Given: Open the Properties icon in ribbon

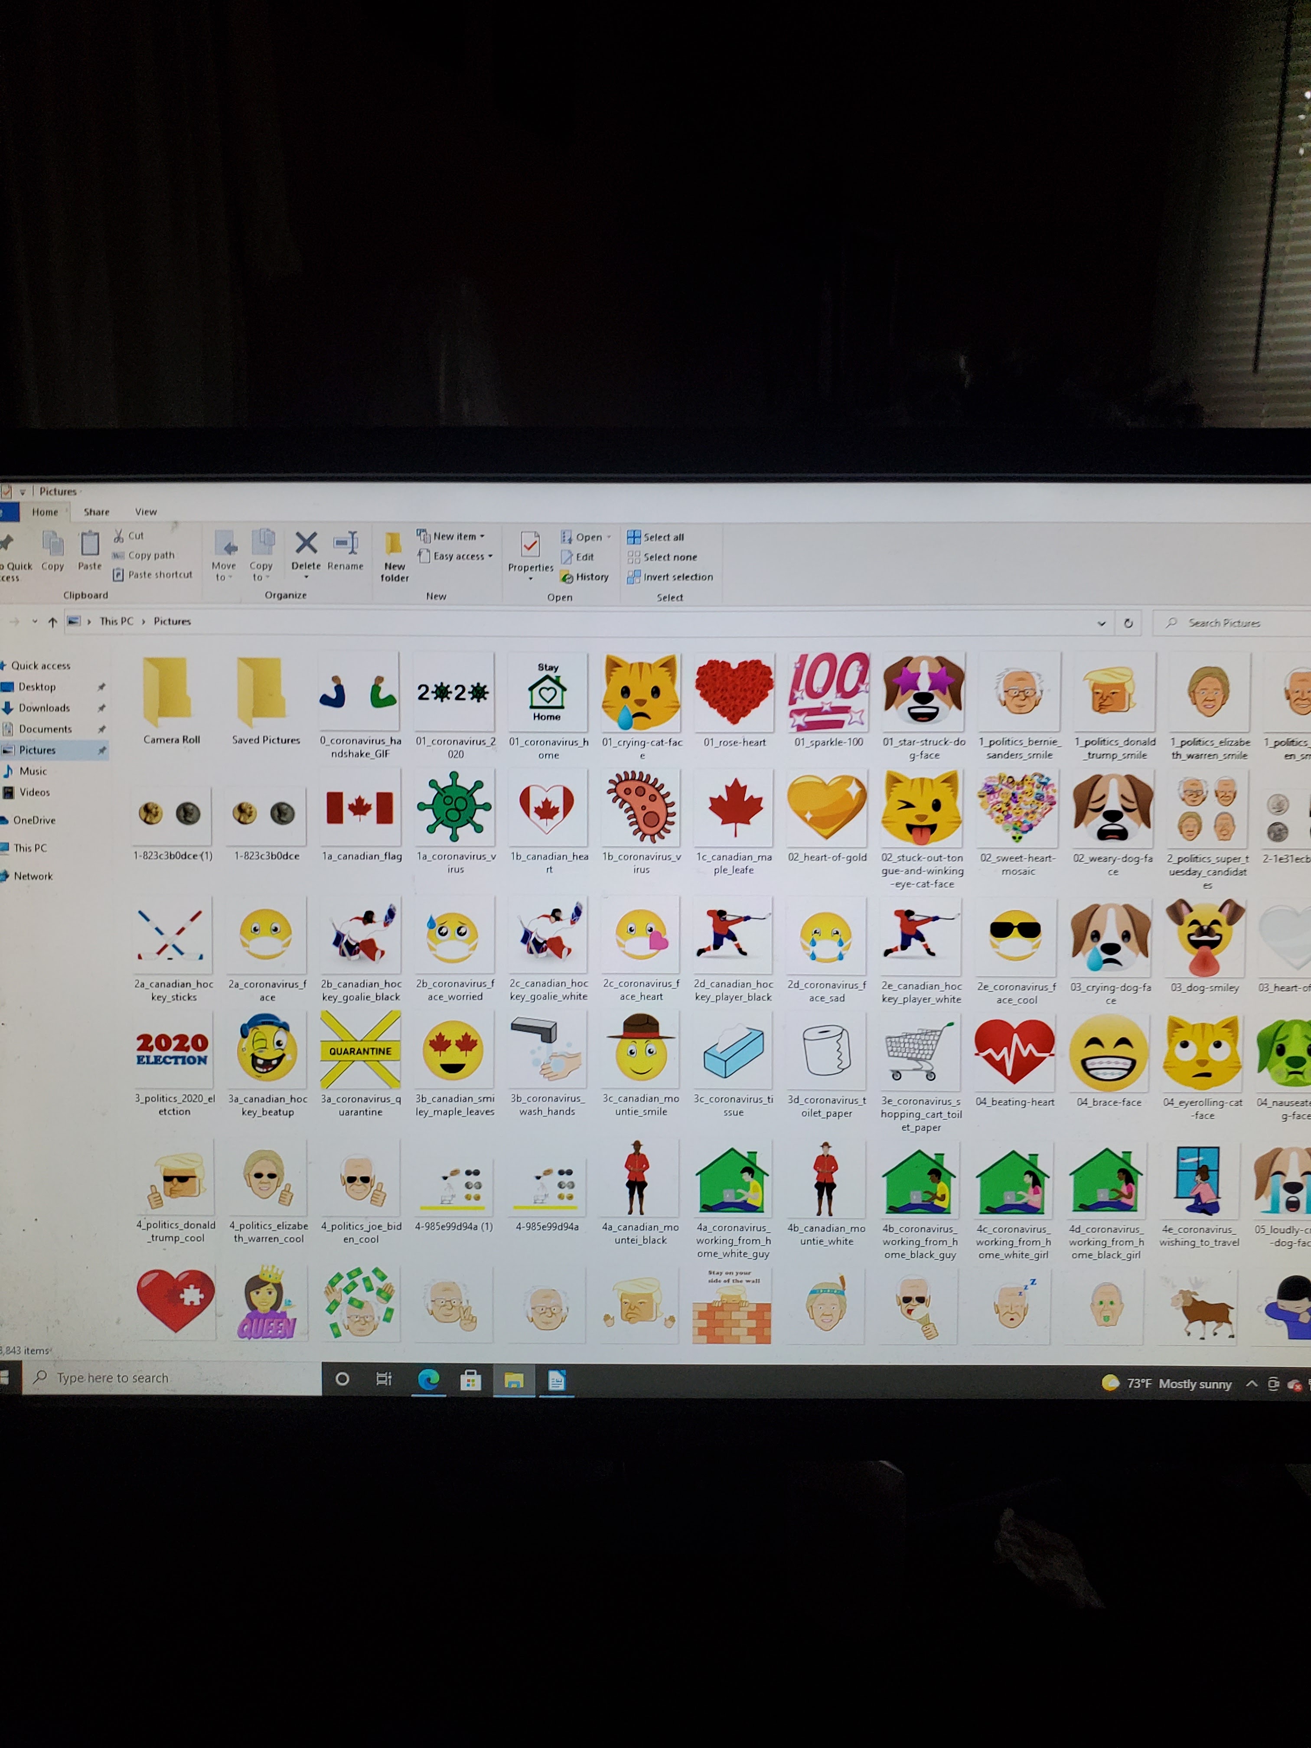Looking at the screenshot, I should click(x=530, y=545).
